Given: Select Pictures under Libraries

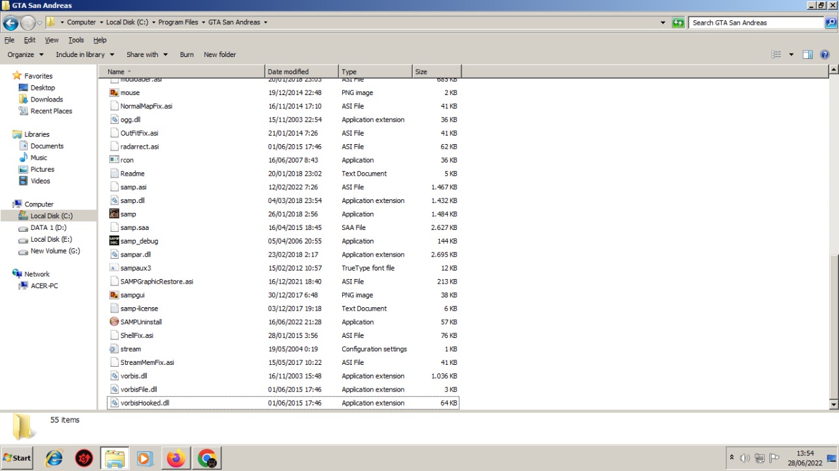Looking at the screenshot, I should pos(42,170).
